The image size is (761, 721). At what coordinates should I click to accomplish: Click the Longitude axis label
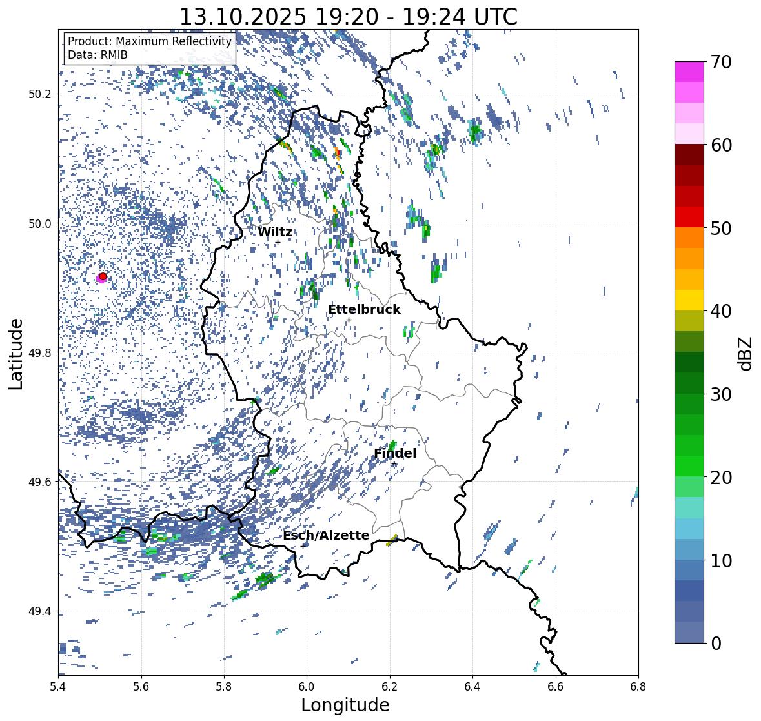(x=345, y=705)
